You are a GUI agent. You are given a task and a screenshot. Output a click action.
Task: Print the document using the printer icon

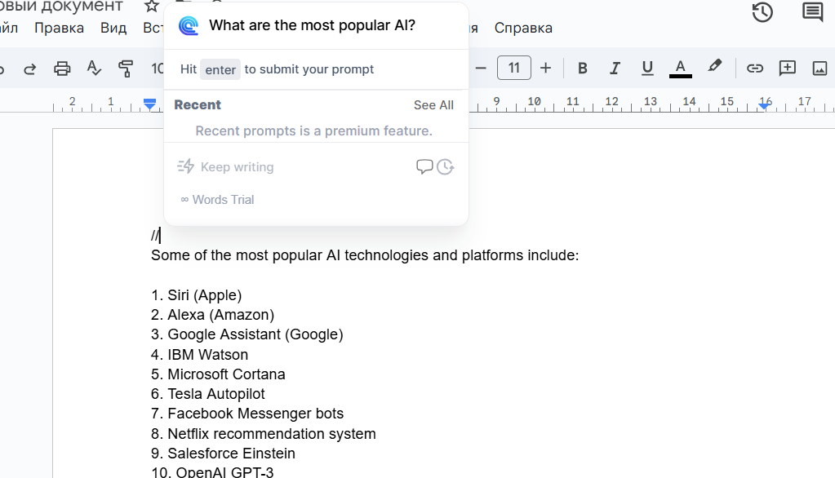coord(62,69)
